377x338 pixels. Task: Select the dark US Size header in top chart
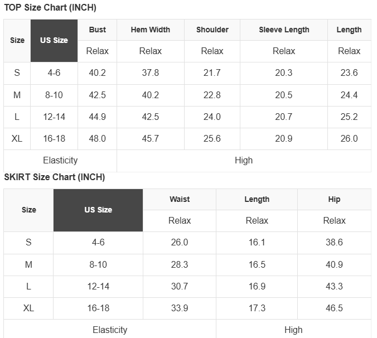pyautogui.click(x=54, y=40)
